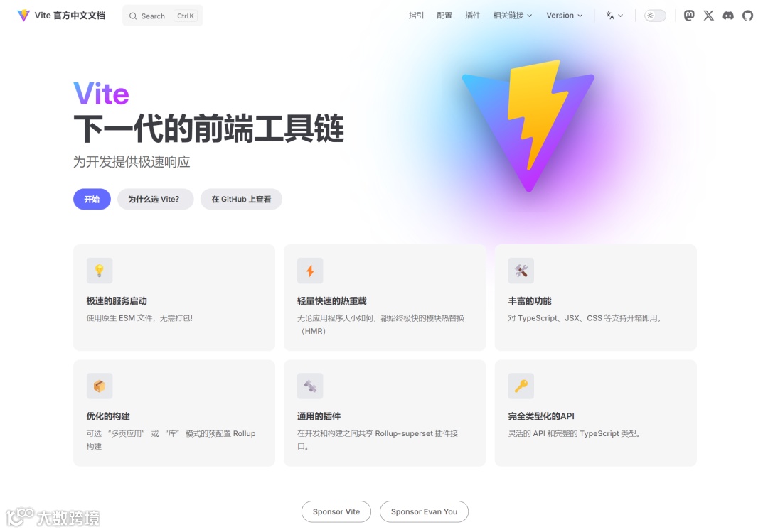Open the X (Twitter) icon link
768x532 pixels.
click(x=709, y=16)
